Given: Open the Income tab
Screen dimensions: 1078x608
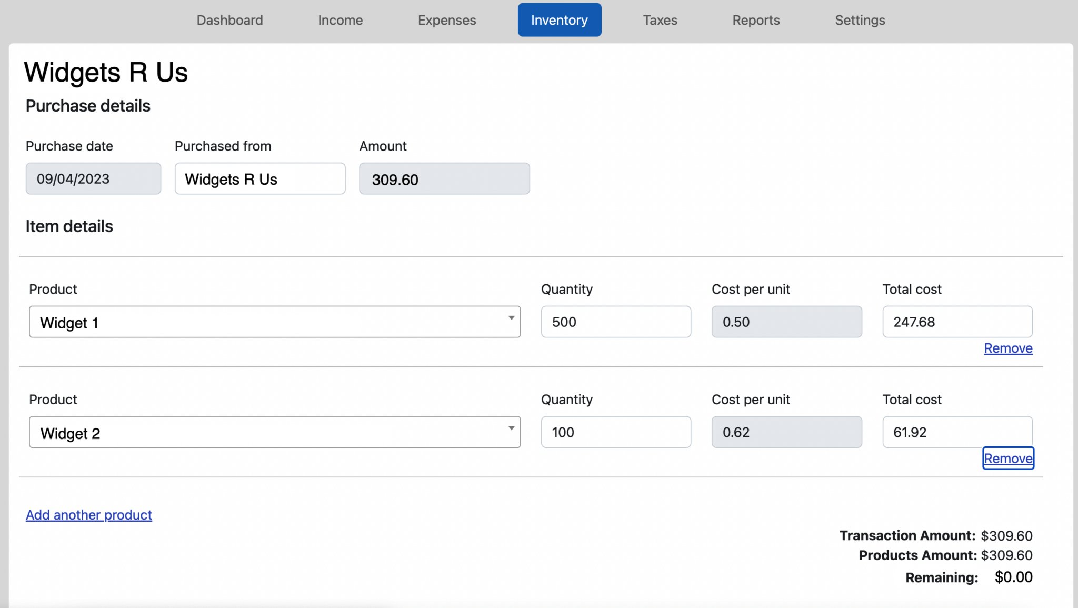Looking at the screenshot, I should click(x=340, y=19).
